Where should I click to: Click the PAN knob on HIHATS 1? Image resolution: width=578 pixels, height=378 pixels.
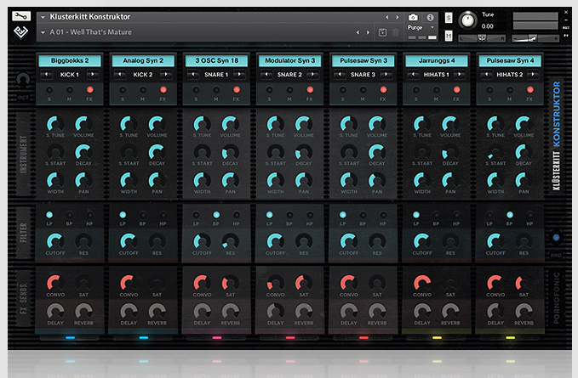[x=450, y=180]
